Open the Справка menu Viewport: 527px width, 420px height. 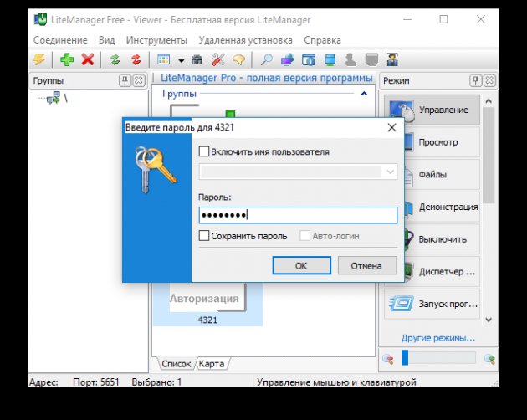[322, 40]
